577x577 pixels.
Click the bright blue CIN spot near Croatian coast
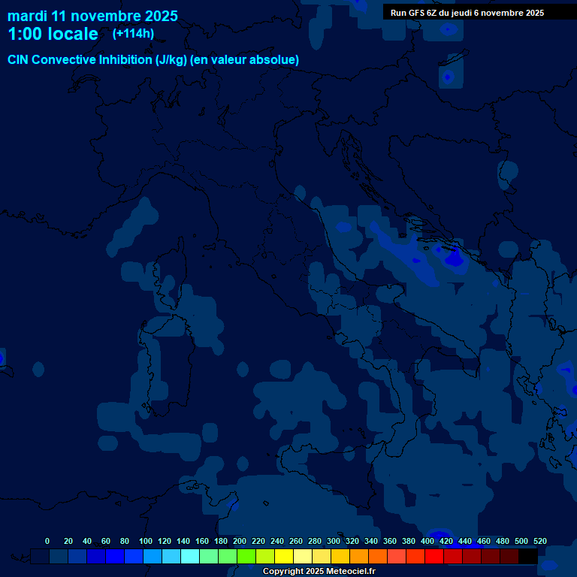(453, 258)
